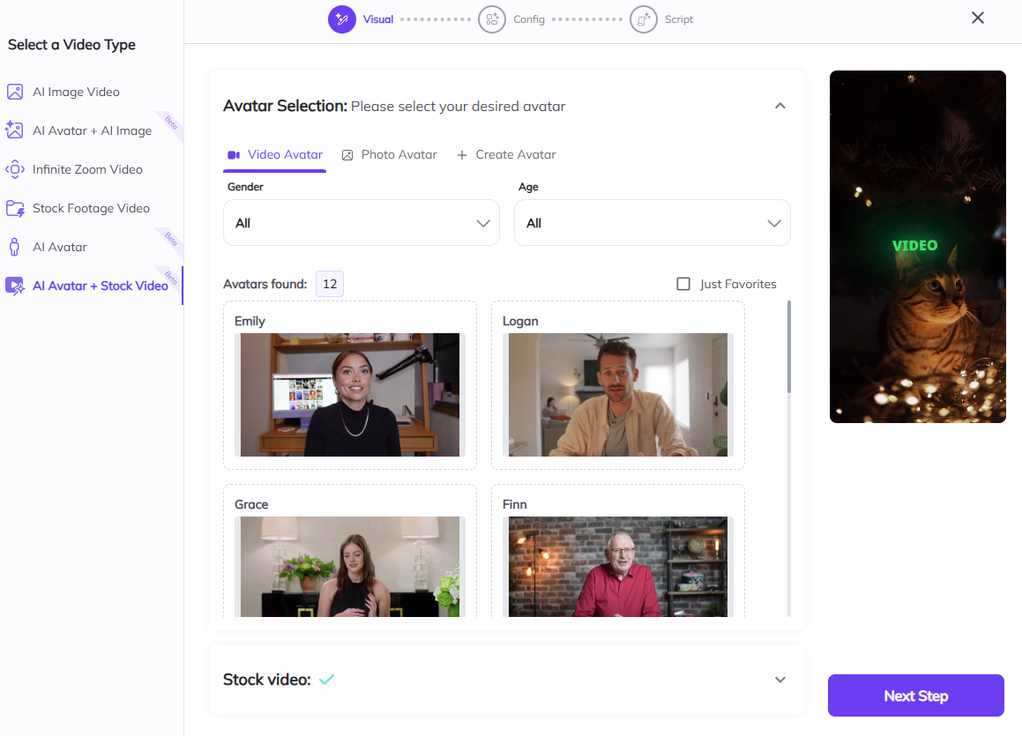The image size is (1022, 736).
Task: Choose the Finn avatar thumbnail
Action: tap(618, 567)
